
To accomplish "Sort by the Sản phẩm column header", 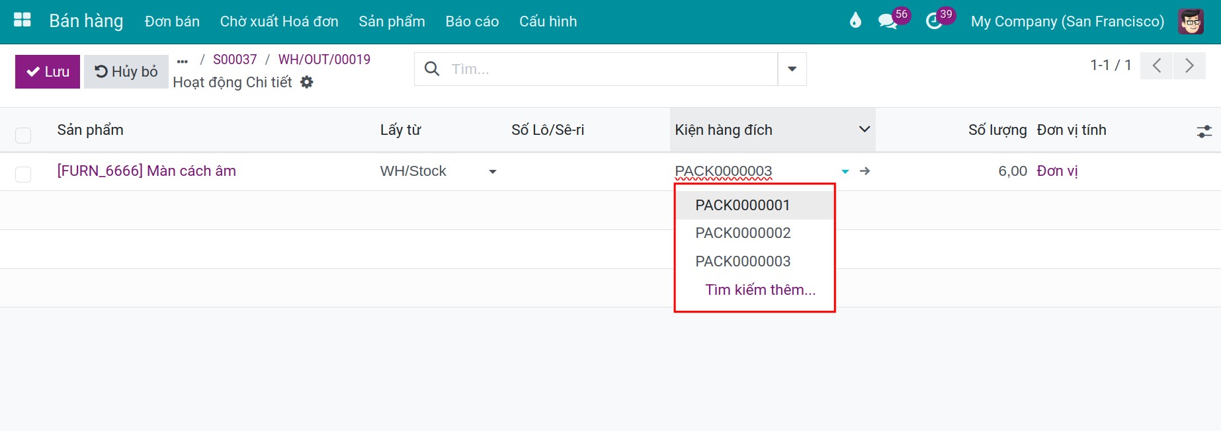I will (90, 130).
